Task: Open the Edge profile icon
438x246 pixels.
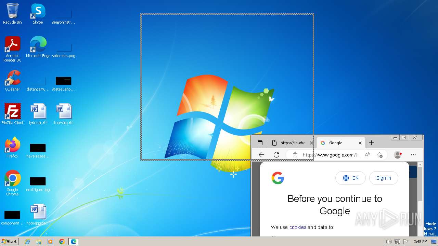Action: 398,155
